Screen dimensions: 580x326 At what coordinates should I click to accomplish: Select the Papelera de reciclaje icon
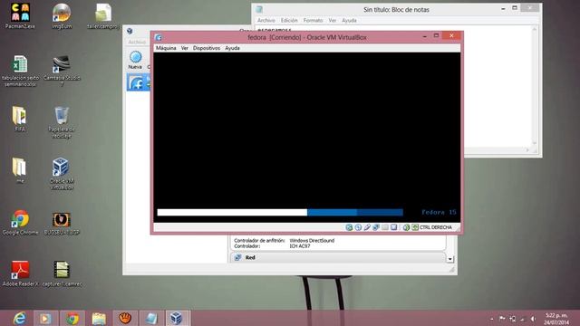(x=62, y=122)
